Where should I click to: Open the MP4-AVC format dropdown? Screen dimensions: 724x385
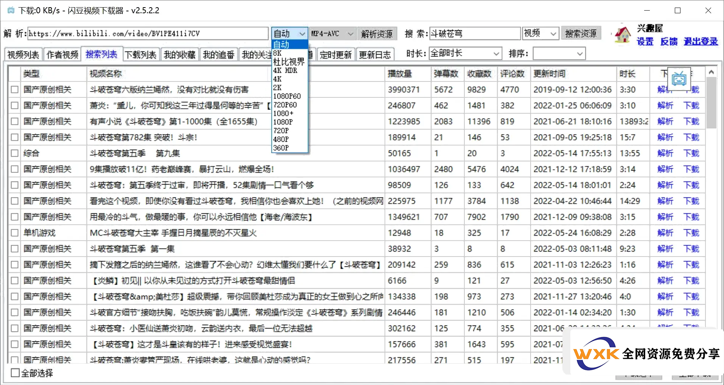click(x=332, y=34)
